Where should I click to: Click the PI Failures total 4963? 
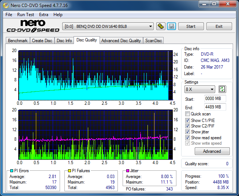[x=110, y=188]
